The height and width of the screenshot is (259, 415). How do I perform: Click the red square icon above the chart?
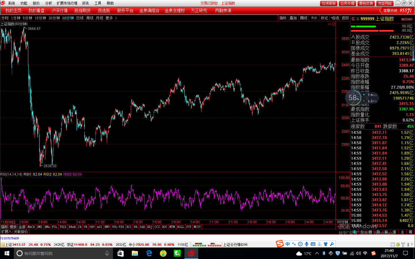(x=333, y=24)
